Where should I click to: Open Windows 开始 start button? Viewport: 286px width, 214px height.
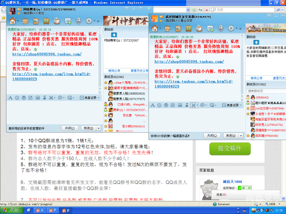pos(12,210)
